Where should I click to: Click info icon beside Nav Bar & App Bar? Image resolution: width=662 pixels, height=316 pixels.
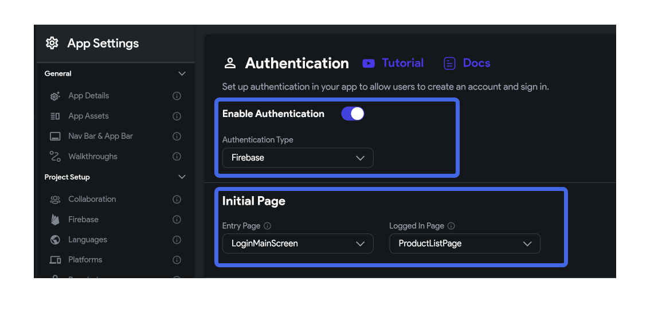click(x=177, y=136)
